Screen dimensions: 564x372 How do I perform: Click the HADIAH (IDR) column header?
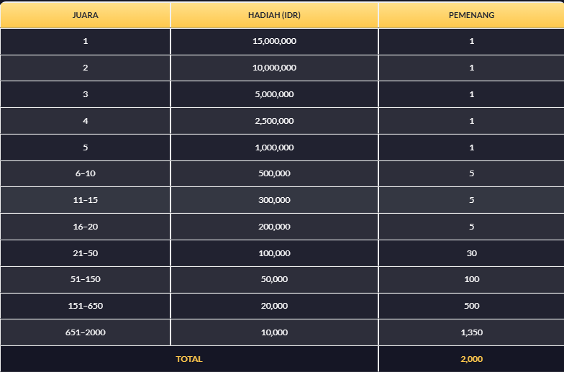[x=274, y=14]
